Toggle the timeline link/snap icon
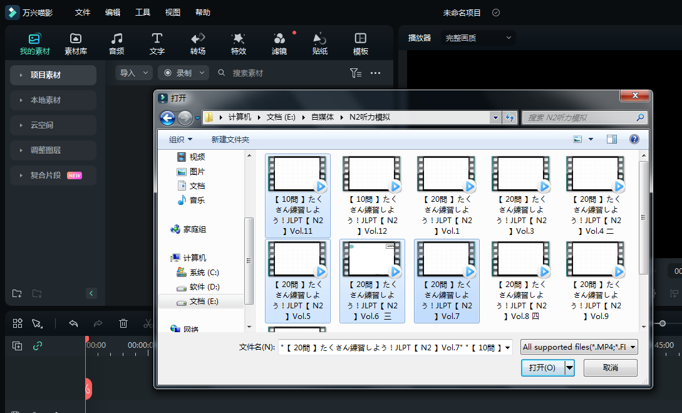The width and height of the screenshot is (682, 413). [38, 345]
